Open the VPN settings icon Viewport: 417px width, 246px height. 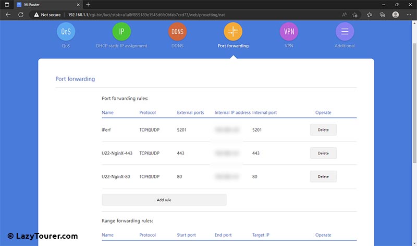[x=289, y=32]
